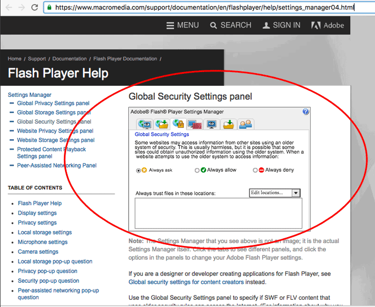Click the Global Security Settings panel heading
This screenshot has width=375, height=307.
190,96
